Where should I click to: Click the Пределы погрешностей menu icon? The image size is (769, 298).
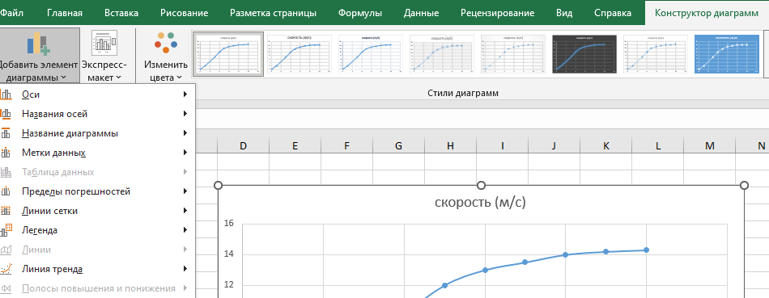tap(6, 191)
